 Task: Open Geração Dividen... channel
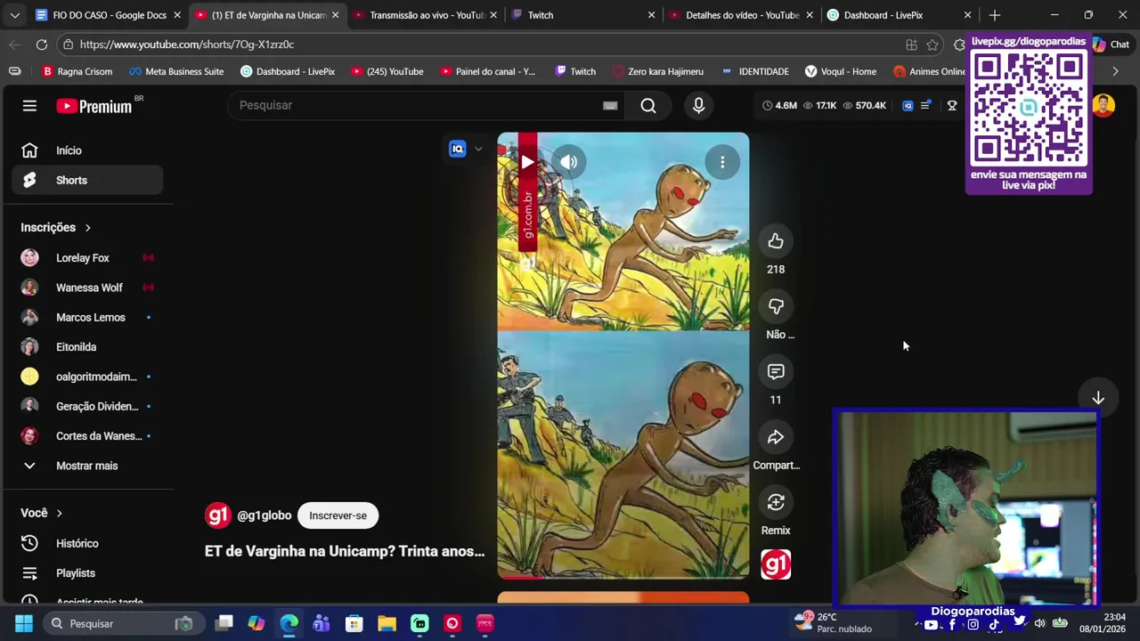(x=87, y=406)
